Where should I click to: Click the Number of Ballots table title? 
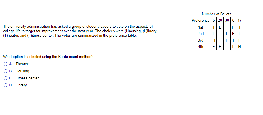click(216, 14)
